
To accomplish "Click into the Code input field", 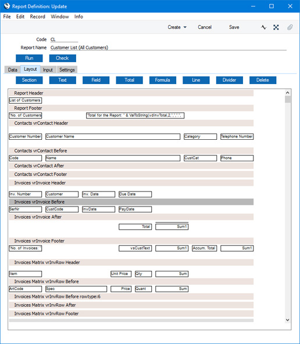I will tap(64, 39).
